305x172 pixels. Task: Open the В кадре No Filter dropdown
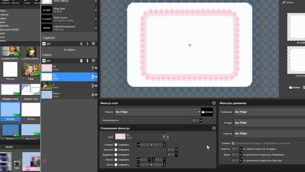[269, 123]
